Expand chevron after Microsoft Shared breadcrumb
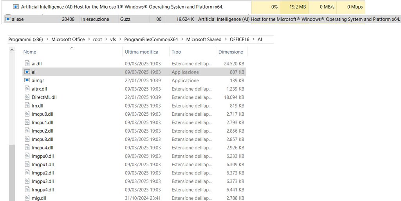The height and width of the screenshot is (201, 401). pos(226,39)
